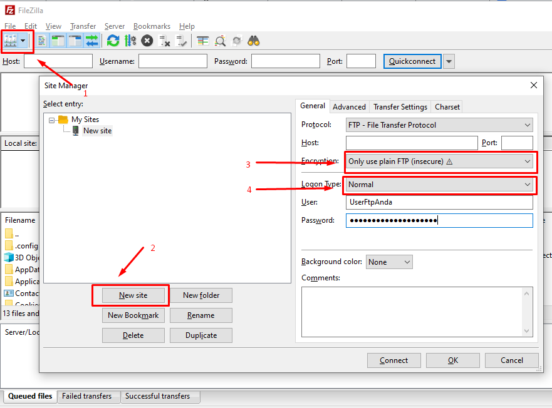The image size is (552, 408).
Task: Confirm with the OK button
Action: point(453,360)
